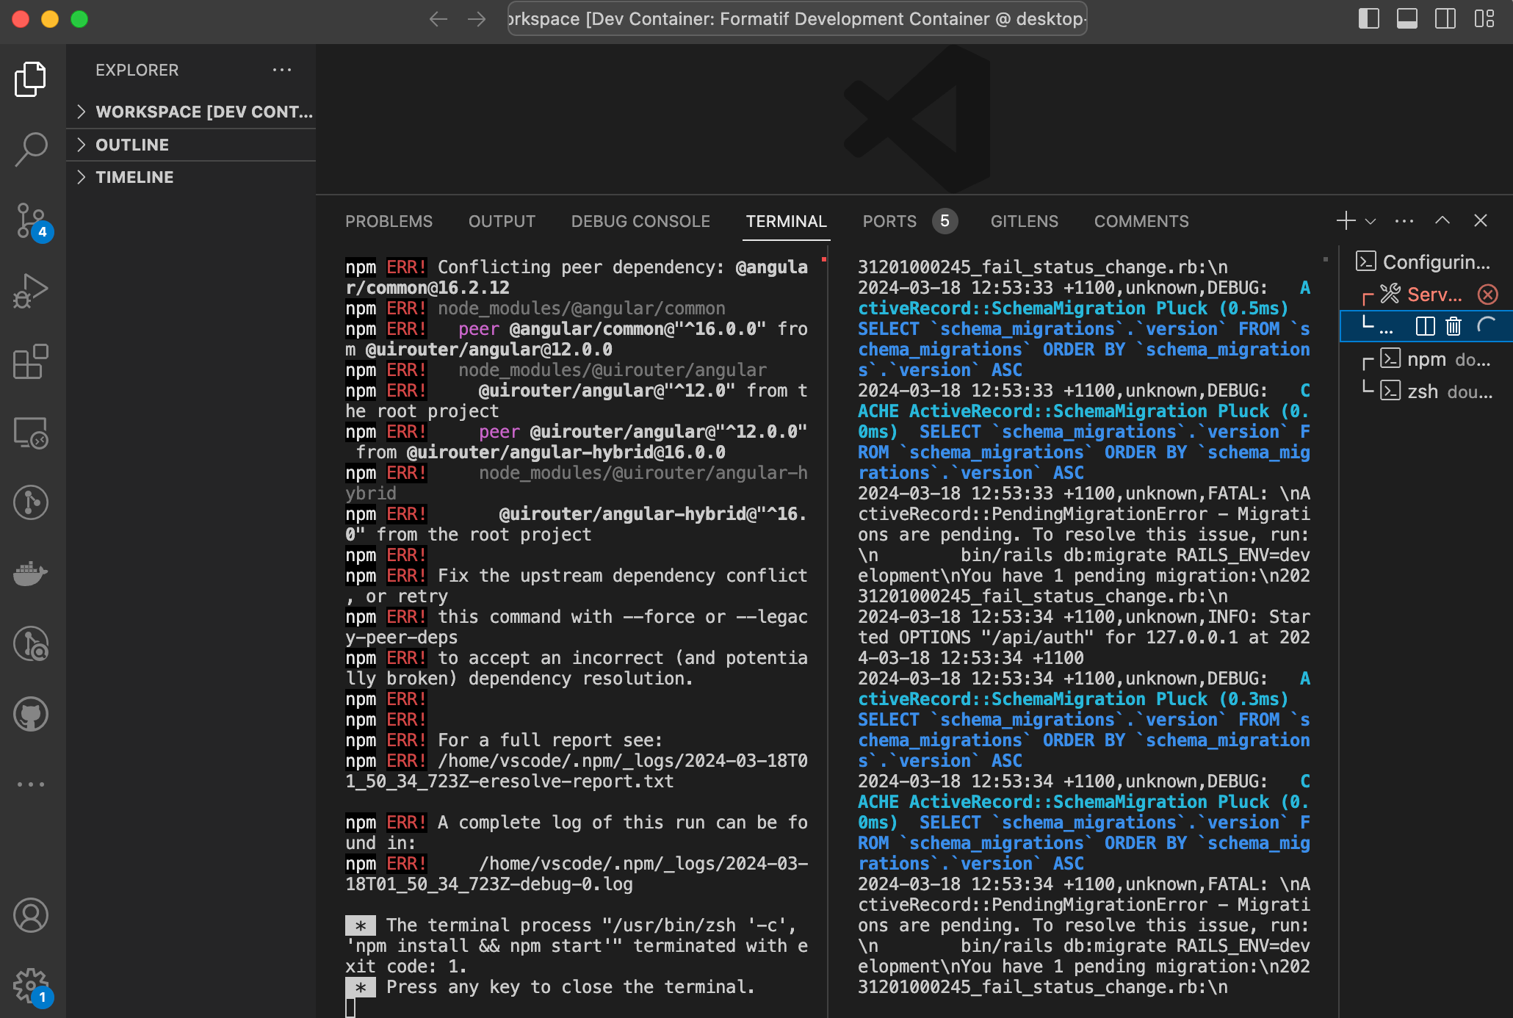
Task: Open the Docker extension panel
Action: click(31, 574)
